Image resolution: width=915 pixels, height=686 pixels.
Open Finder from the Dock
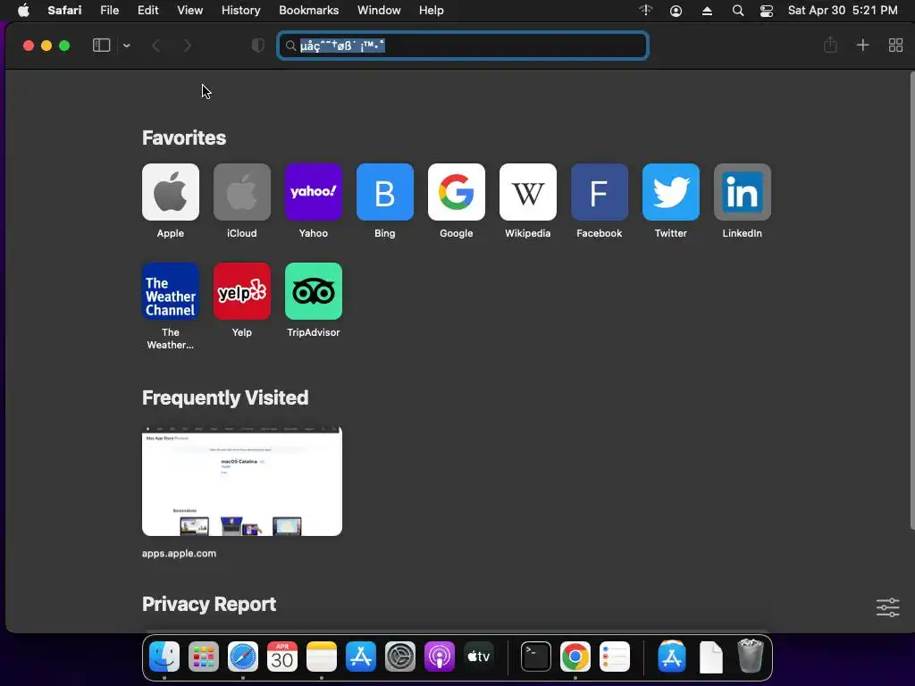[x=164, y=657]
